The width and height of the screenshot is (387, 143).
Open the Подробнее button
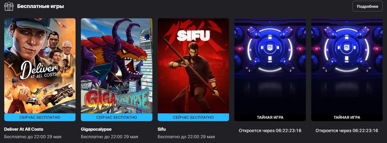(367, 6)
